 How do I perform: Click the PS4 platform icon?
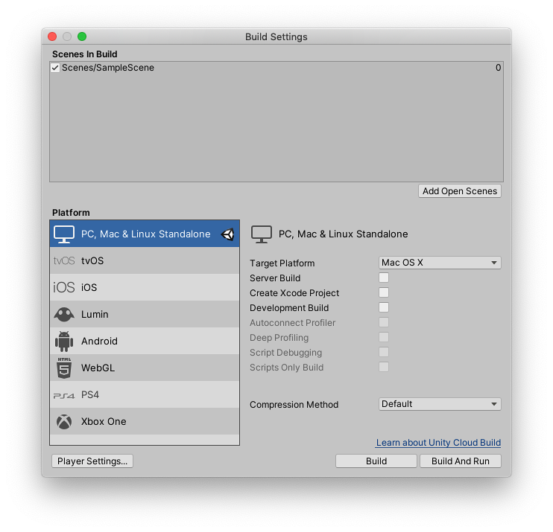click(x=64, y=395)
